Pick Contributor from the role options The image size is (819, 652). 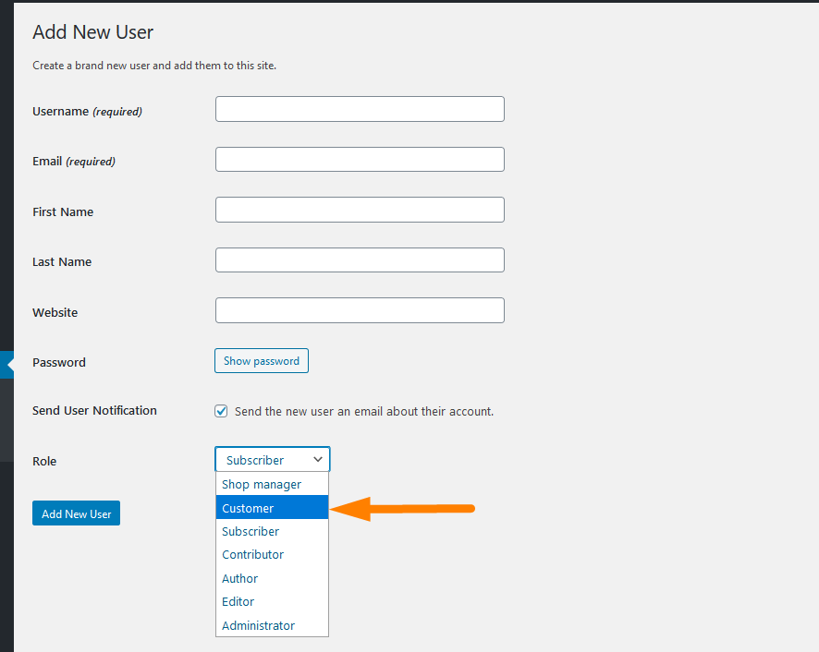(x=272, y=554)
